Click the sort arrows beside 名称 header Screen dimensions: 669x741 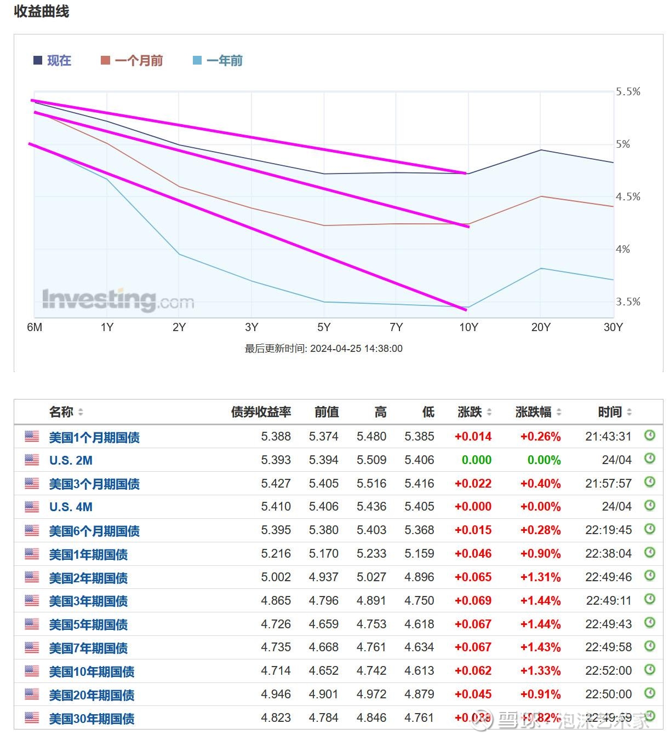[x=80, y=412]
